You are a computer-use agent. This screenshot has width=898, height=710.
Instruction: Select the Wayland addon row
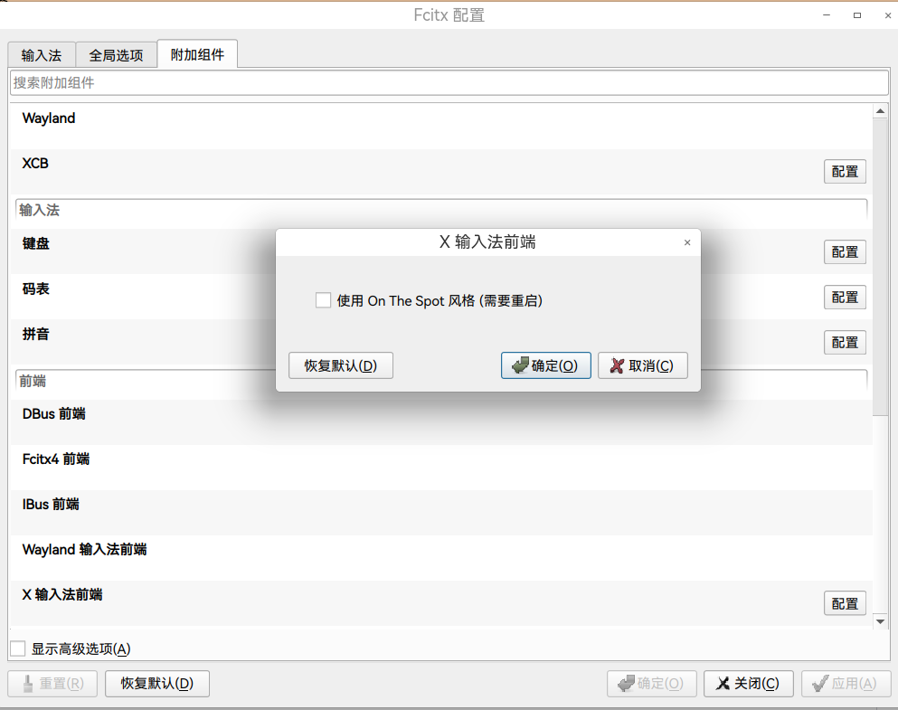click(441, 127)
